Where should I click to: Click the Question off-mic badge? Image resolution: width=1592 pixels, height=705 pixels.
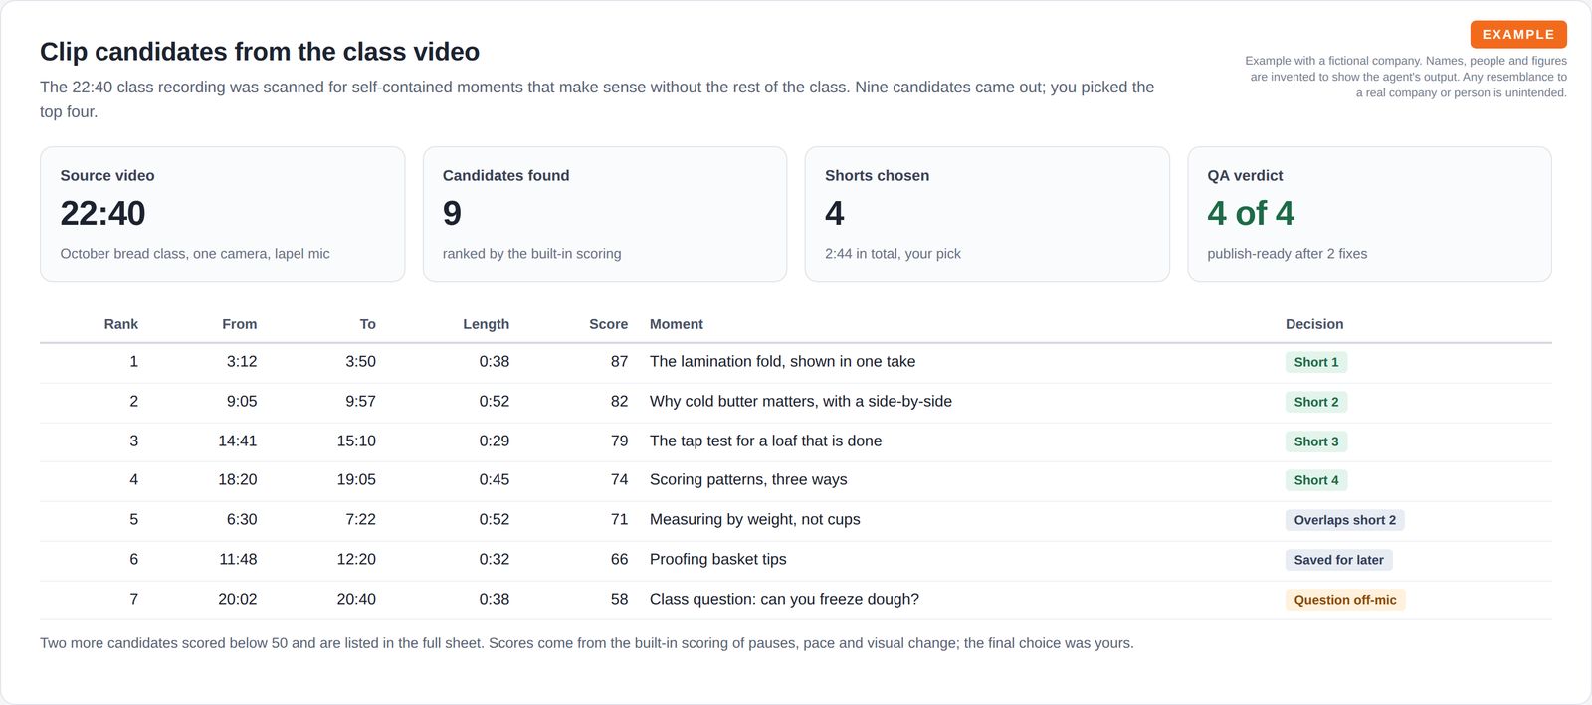(1345, 600)
